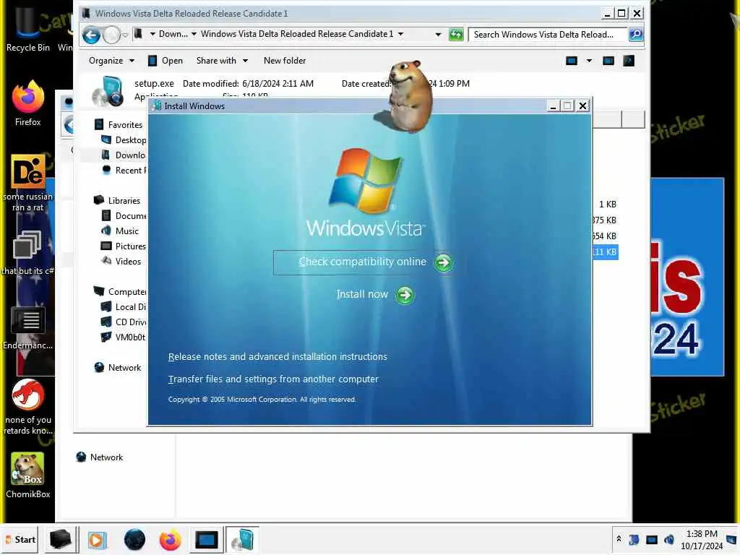740x555 pixels.
Task: Select Pictures library
Action: 124,246
